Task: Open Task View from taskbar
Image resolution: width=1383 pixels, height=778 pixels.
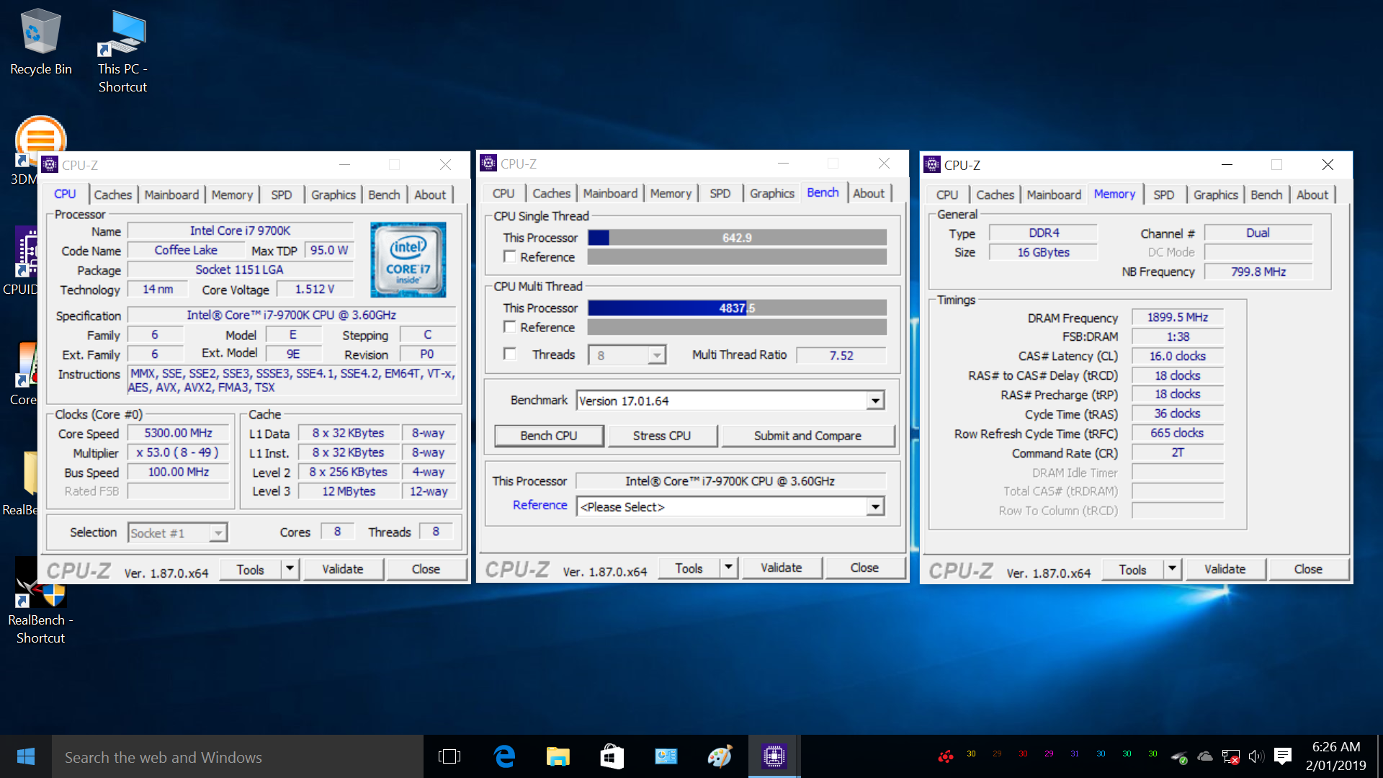Action: pyautogui.click(x=449, y=756)
